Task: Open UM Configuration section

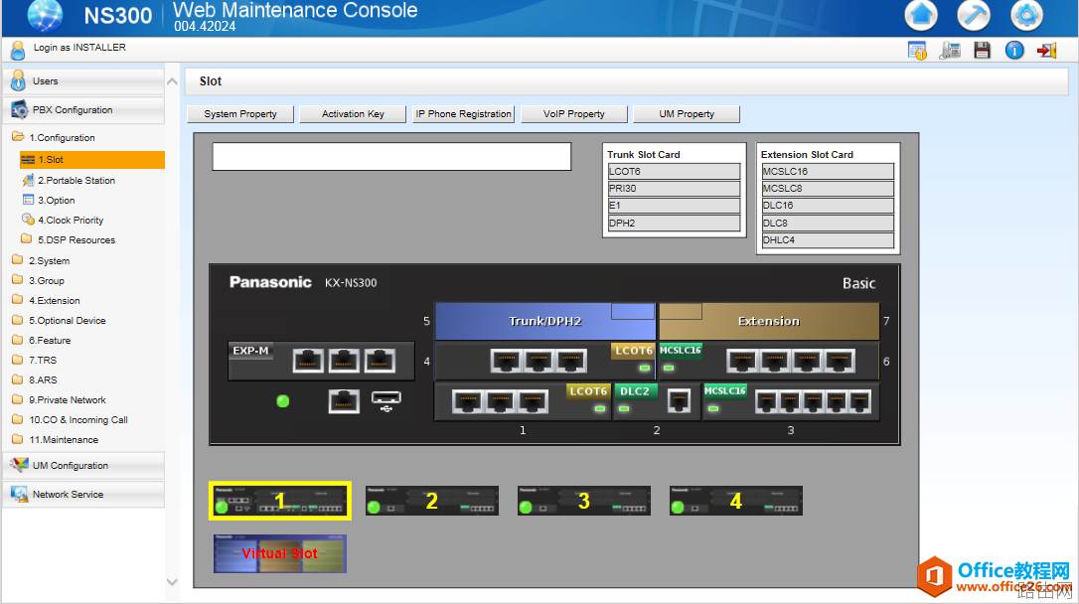Action: pos(83,466)
